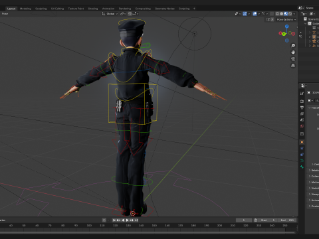The height and width of the screenshot is (239, 319).
Task: Open the outliner display mode dropdown
Action: pyautogui.click(x=312, y=14)
